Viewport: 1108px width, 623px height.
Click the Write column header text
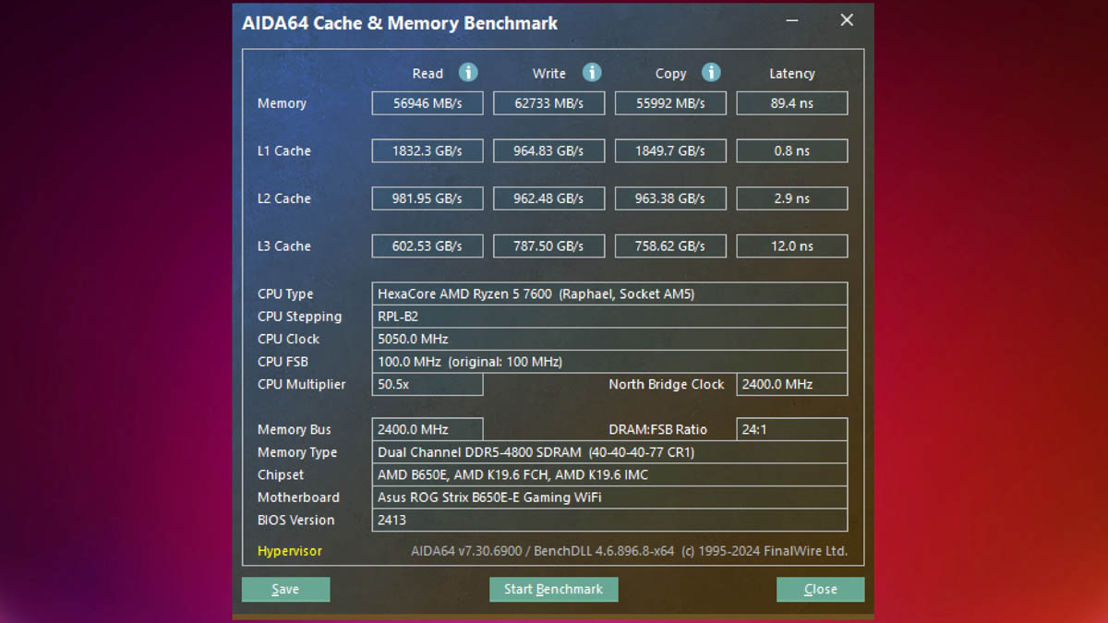tap(549, 74)
